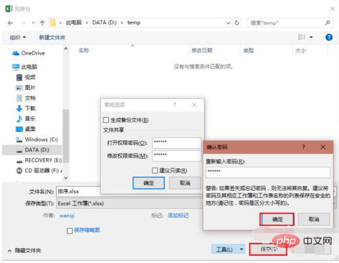The image size is (339, 263).
Task: Close the 常规选项 dialog
Action: 194,105
